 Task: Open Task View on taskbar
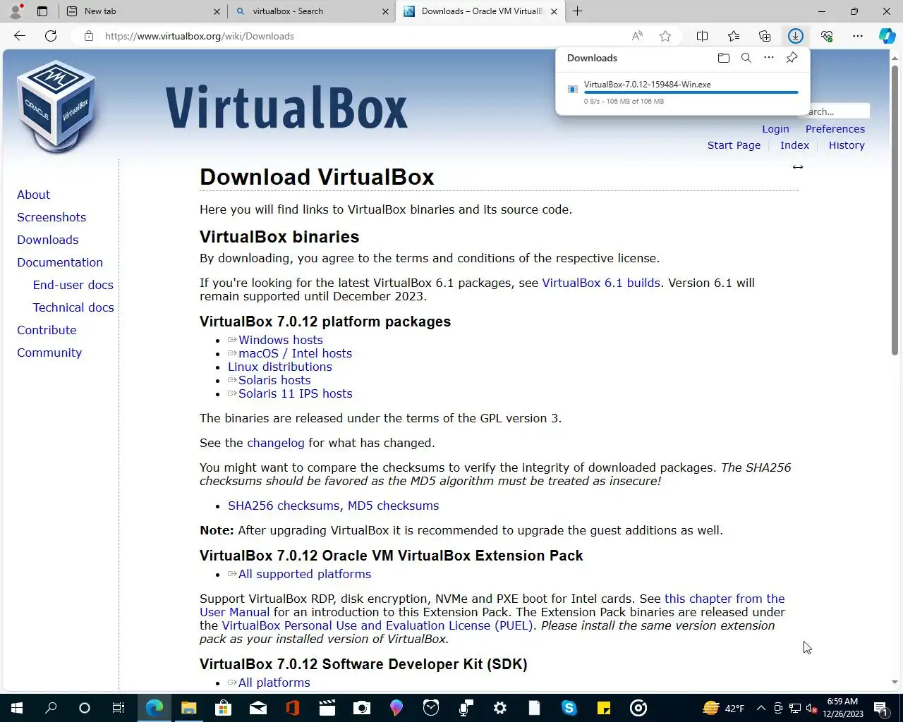[119, 708]
